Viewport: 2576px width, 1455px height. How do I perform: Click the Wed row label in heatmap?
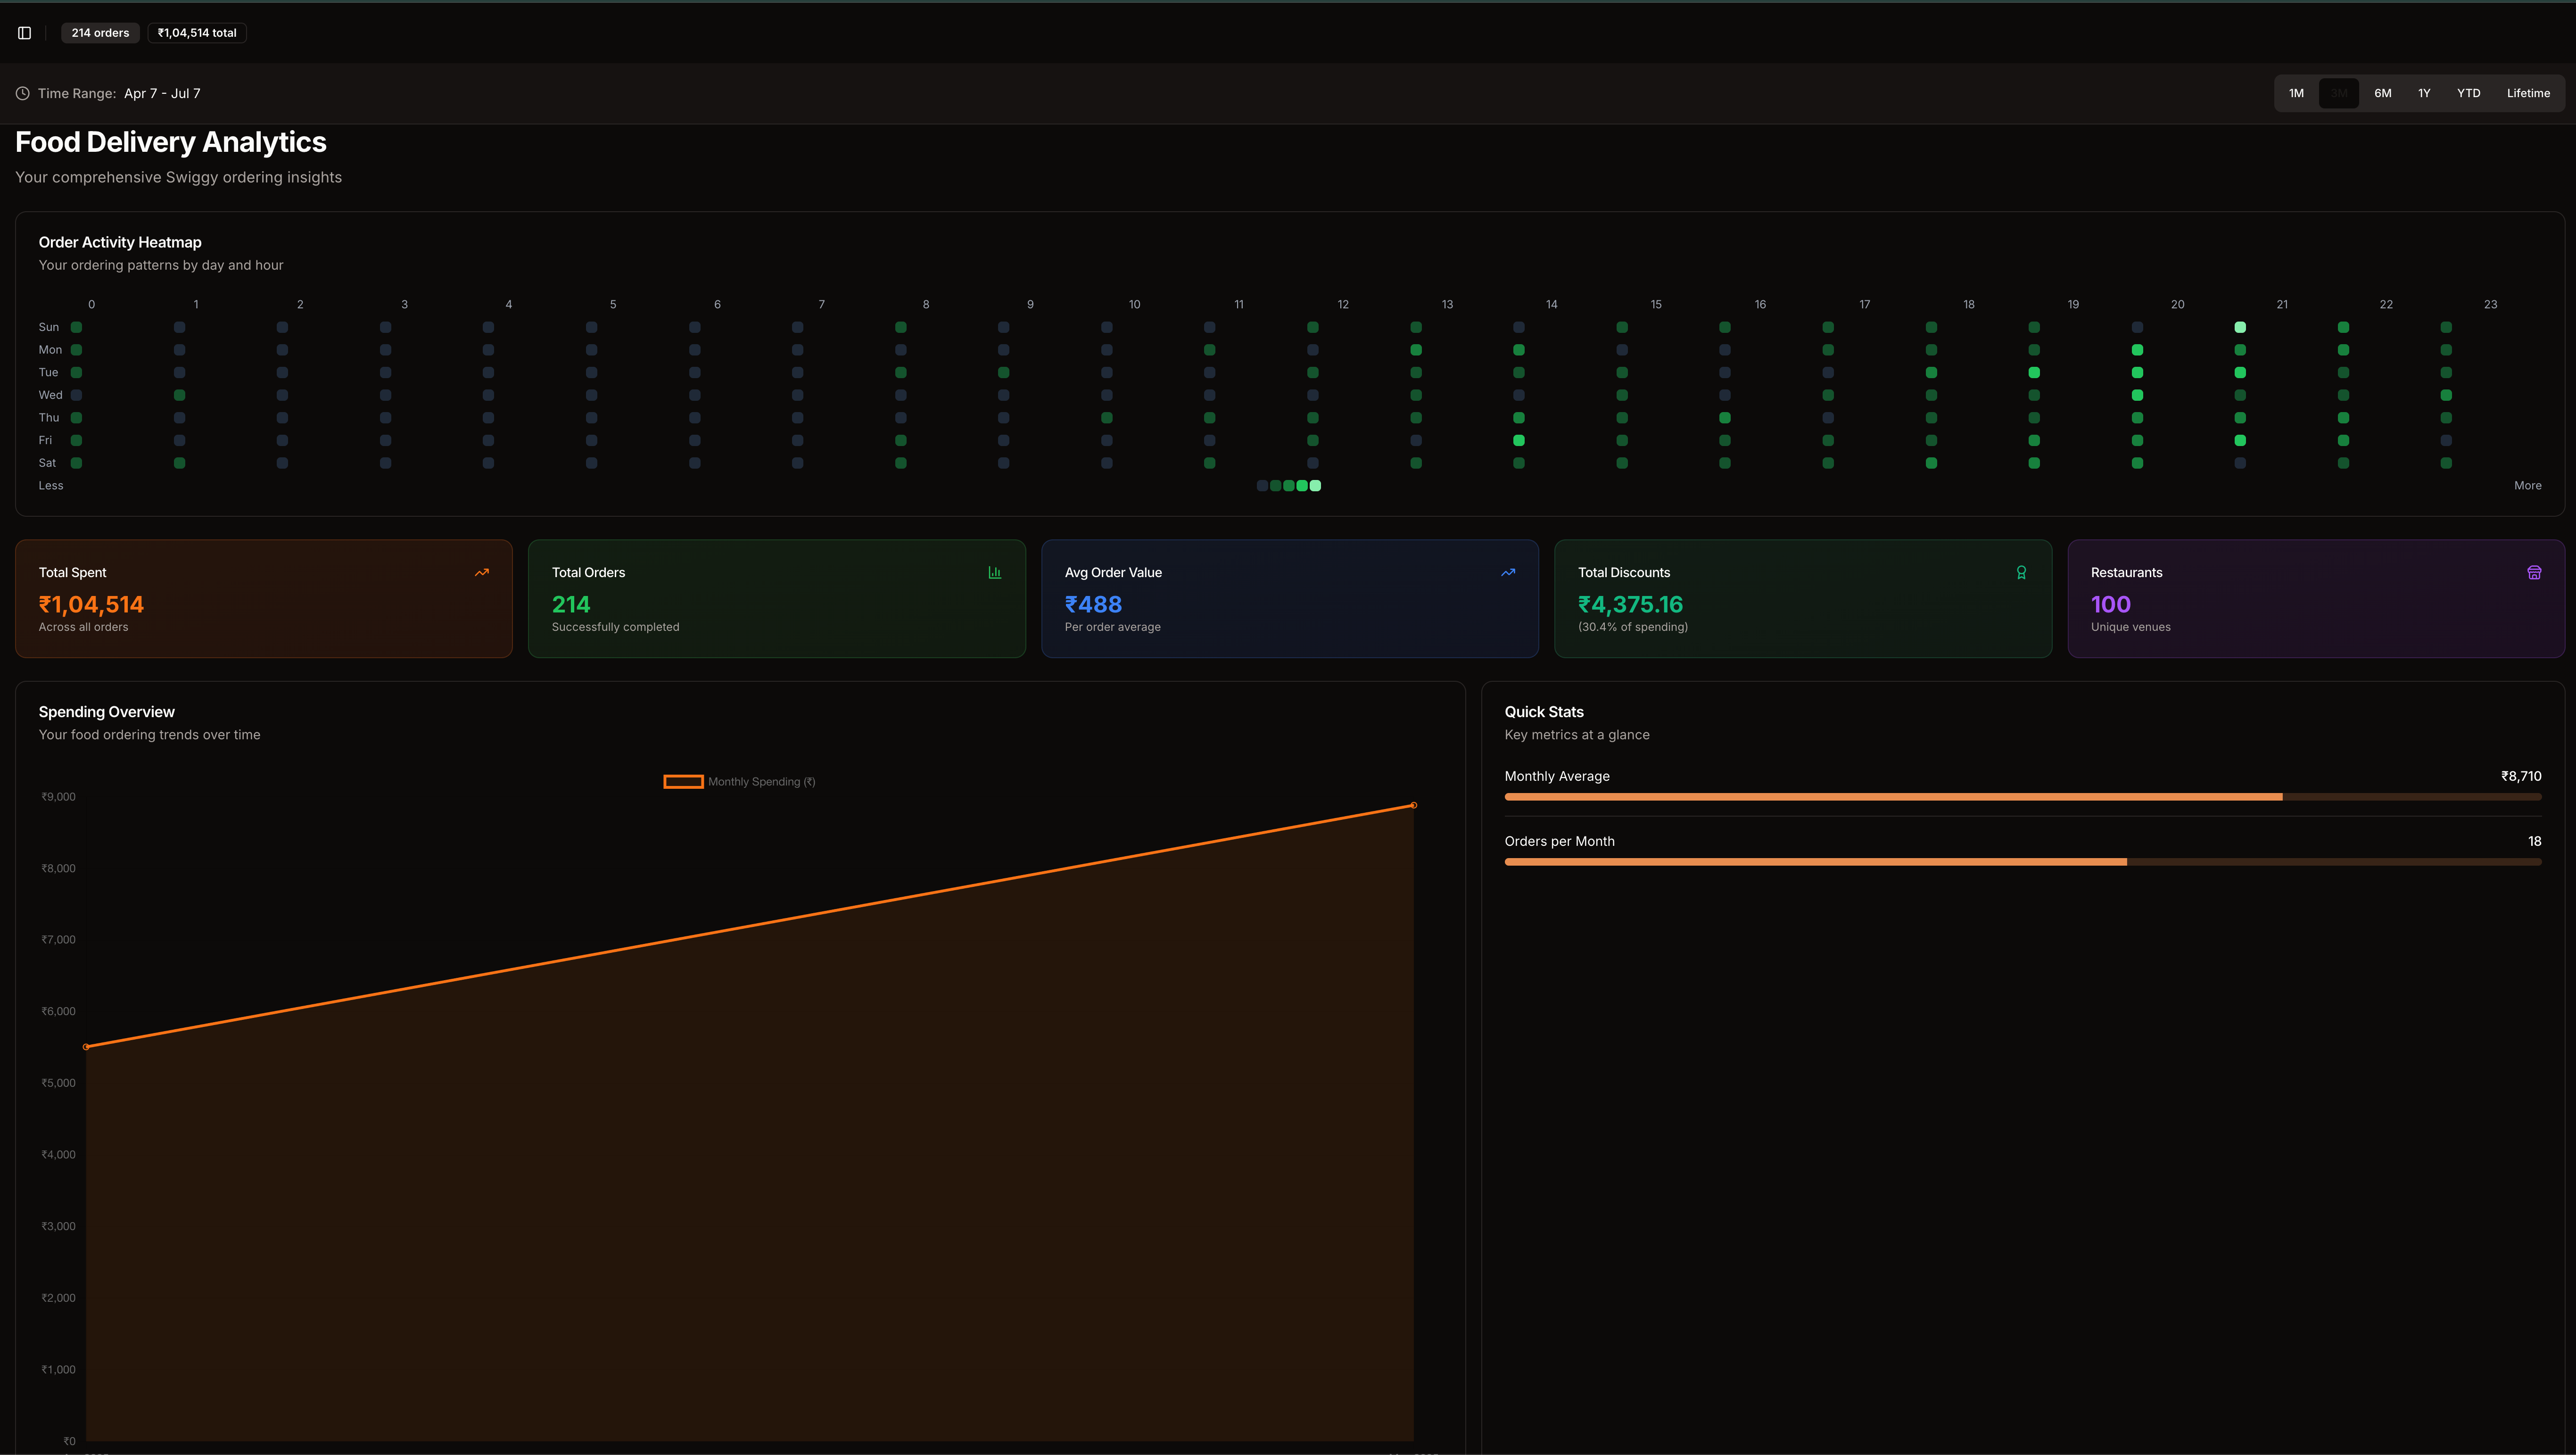[50, 395]
